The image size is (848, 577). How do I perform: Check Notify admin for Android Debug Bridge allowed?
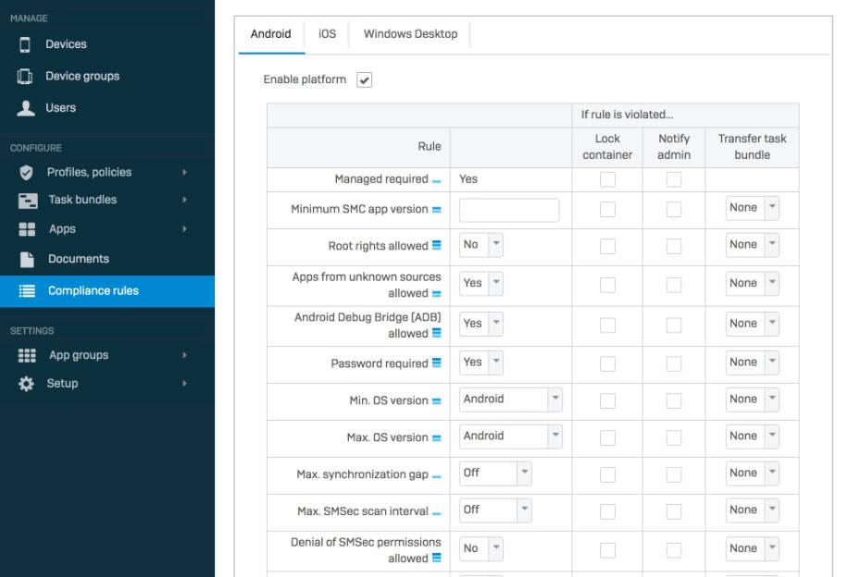click(x=673, y=325)
